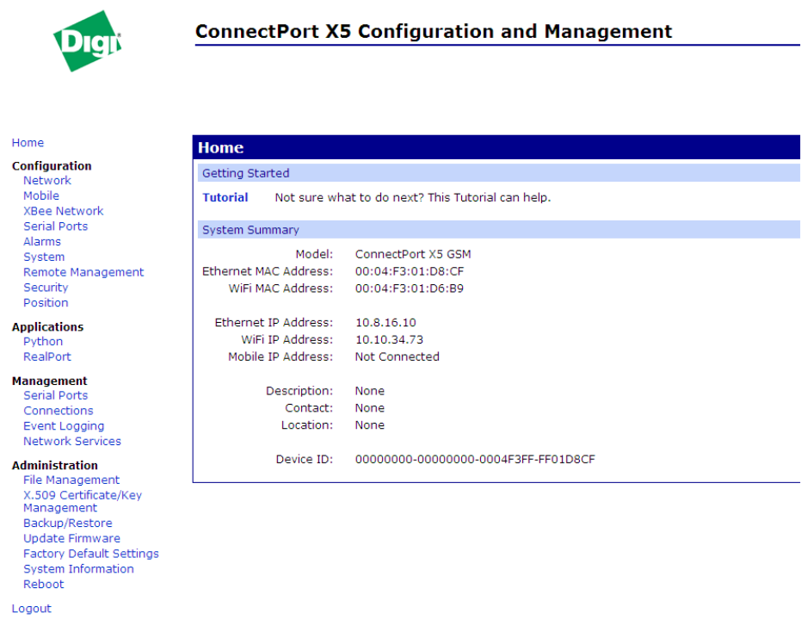The height and width of the screenshot is (626, 801).
Task: Click the WiFi IP Address: label
Action: pos(287,340)
